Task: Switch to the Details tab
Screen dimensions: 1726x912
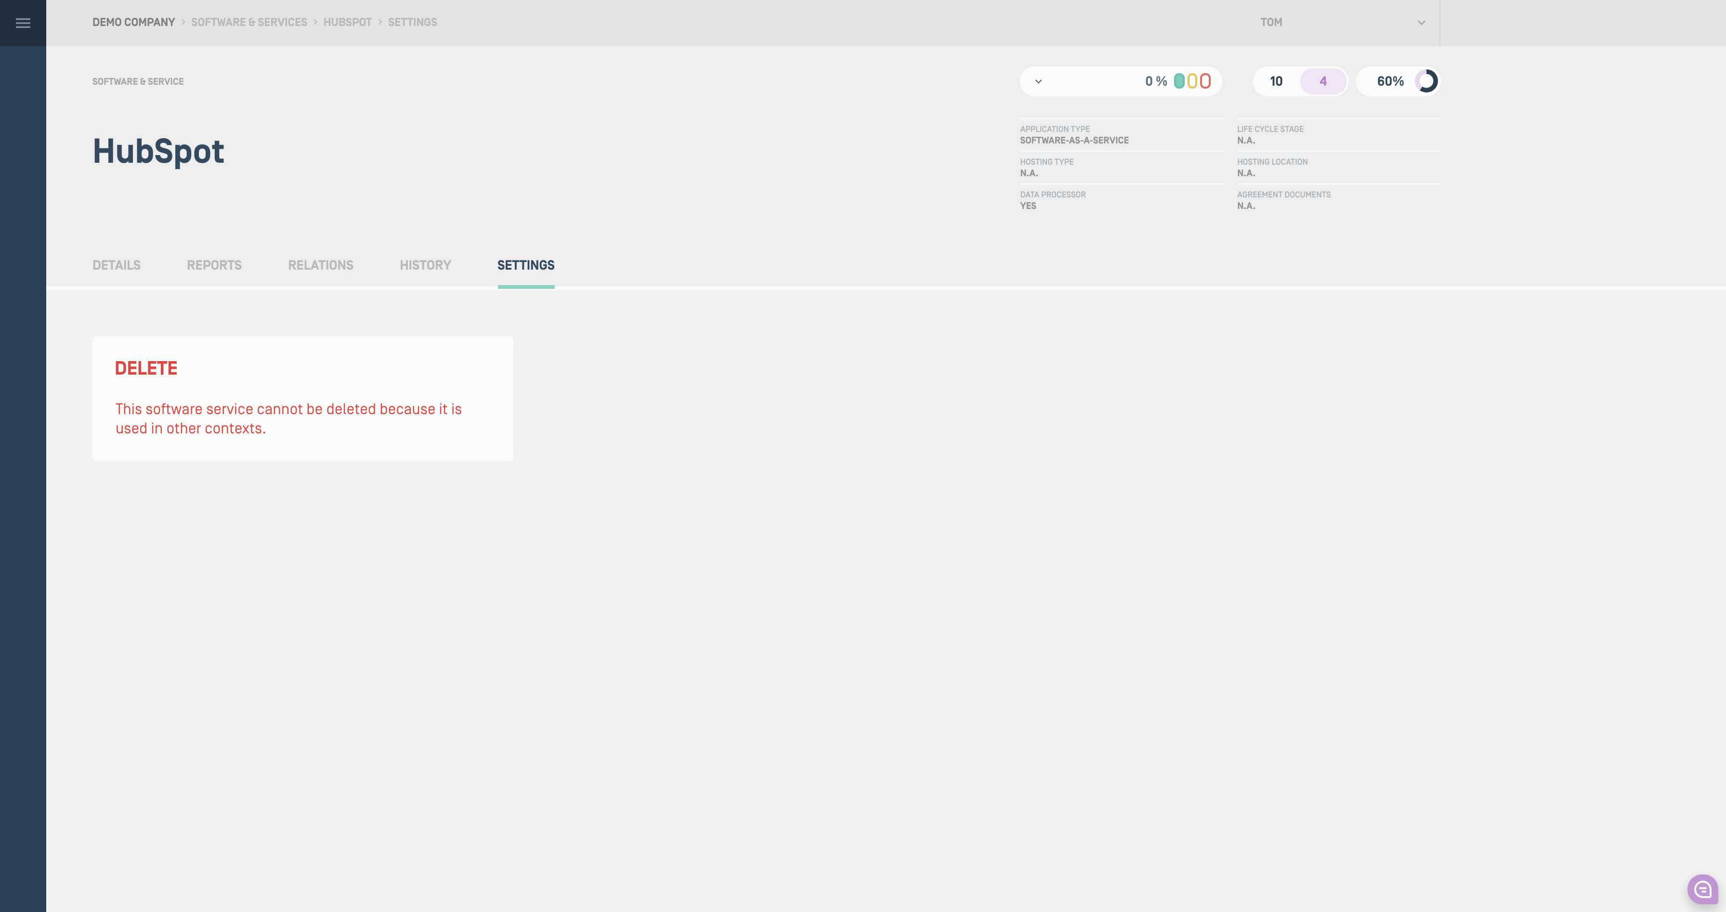Action: (x=117, y=265)
